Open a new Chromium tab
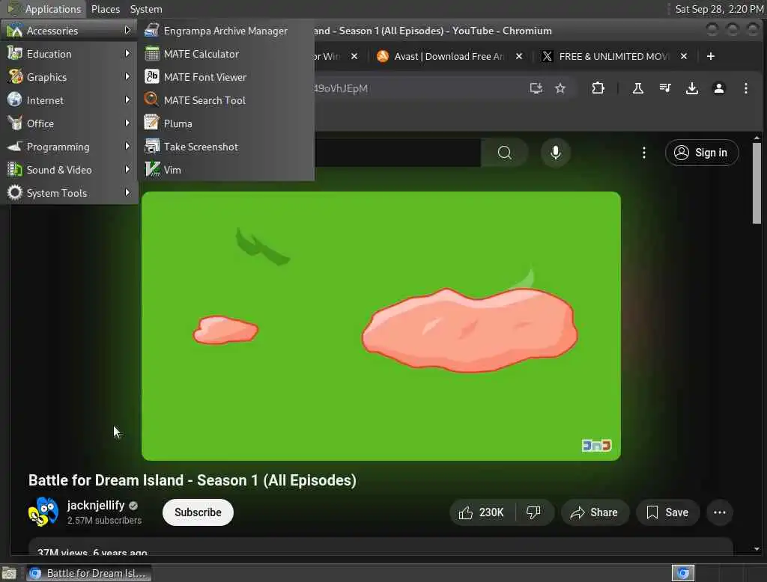767x582 pixels. [711, 56]
